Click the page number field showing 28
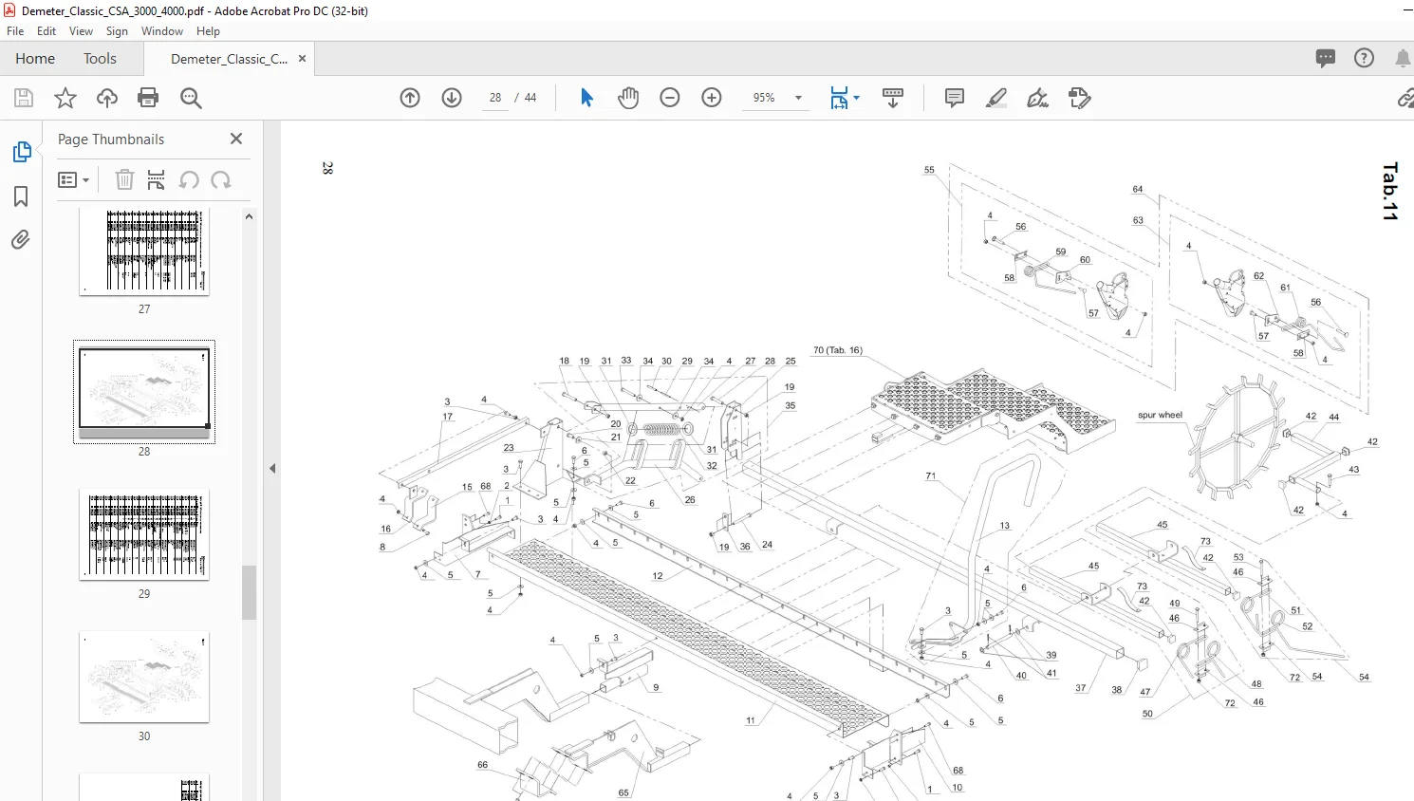 pyautogui.click(x=494, y=98)
